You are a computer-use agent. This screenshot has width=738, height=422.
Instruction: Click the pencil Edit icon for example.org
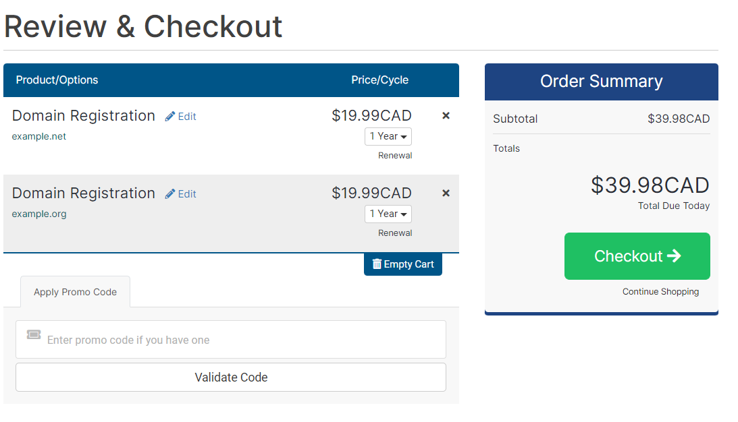170,194
